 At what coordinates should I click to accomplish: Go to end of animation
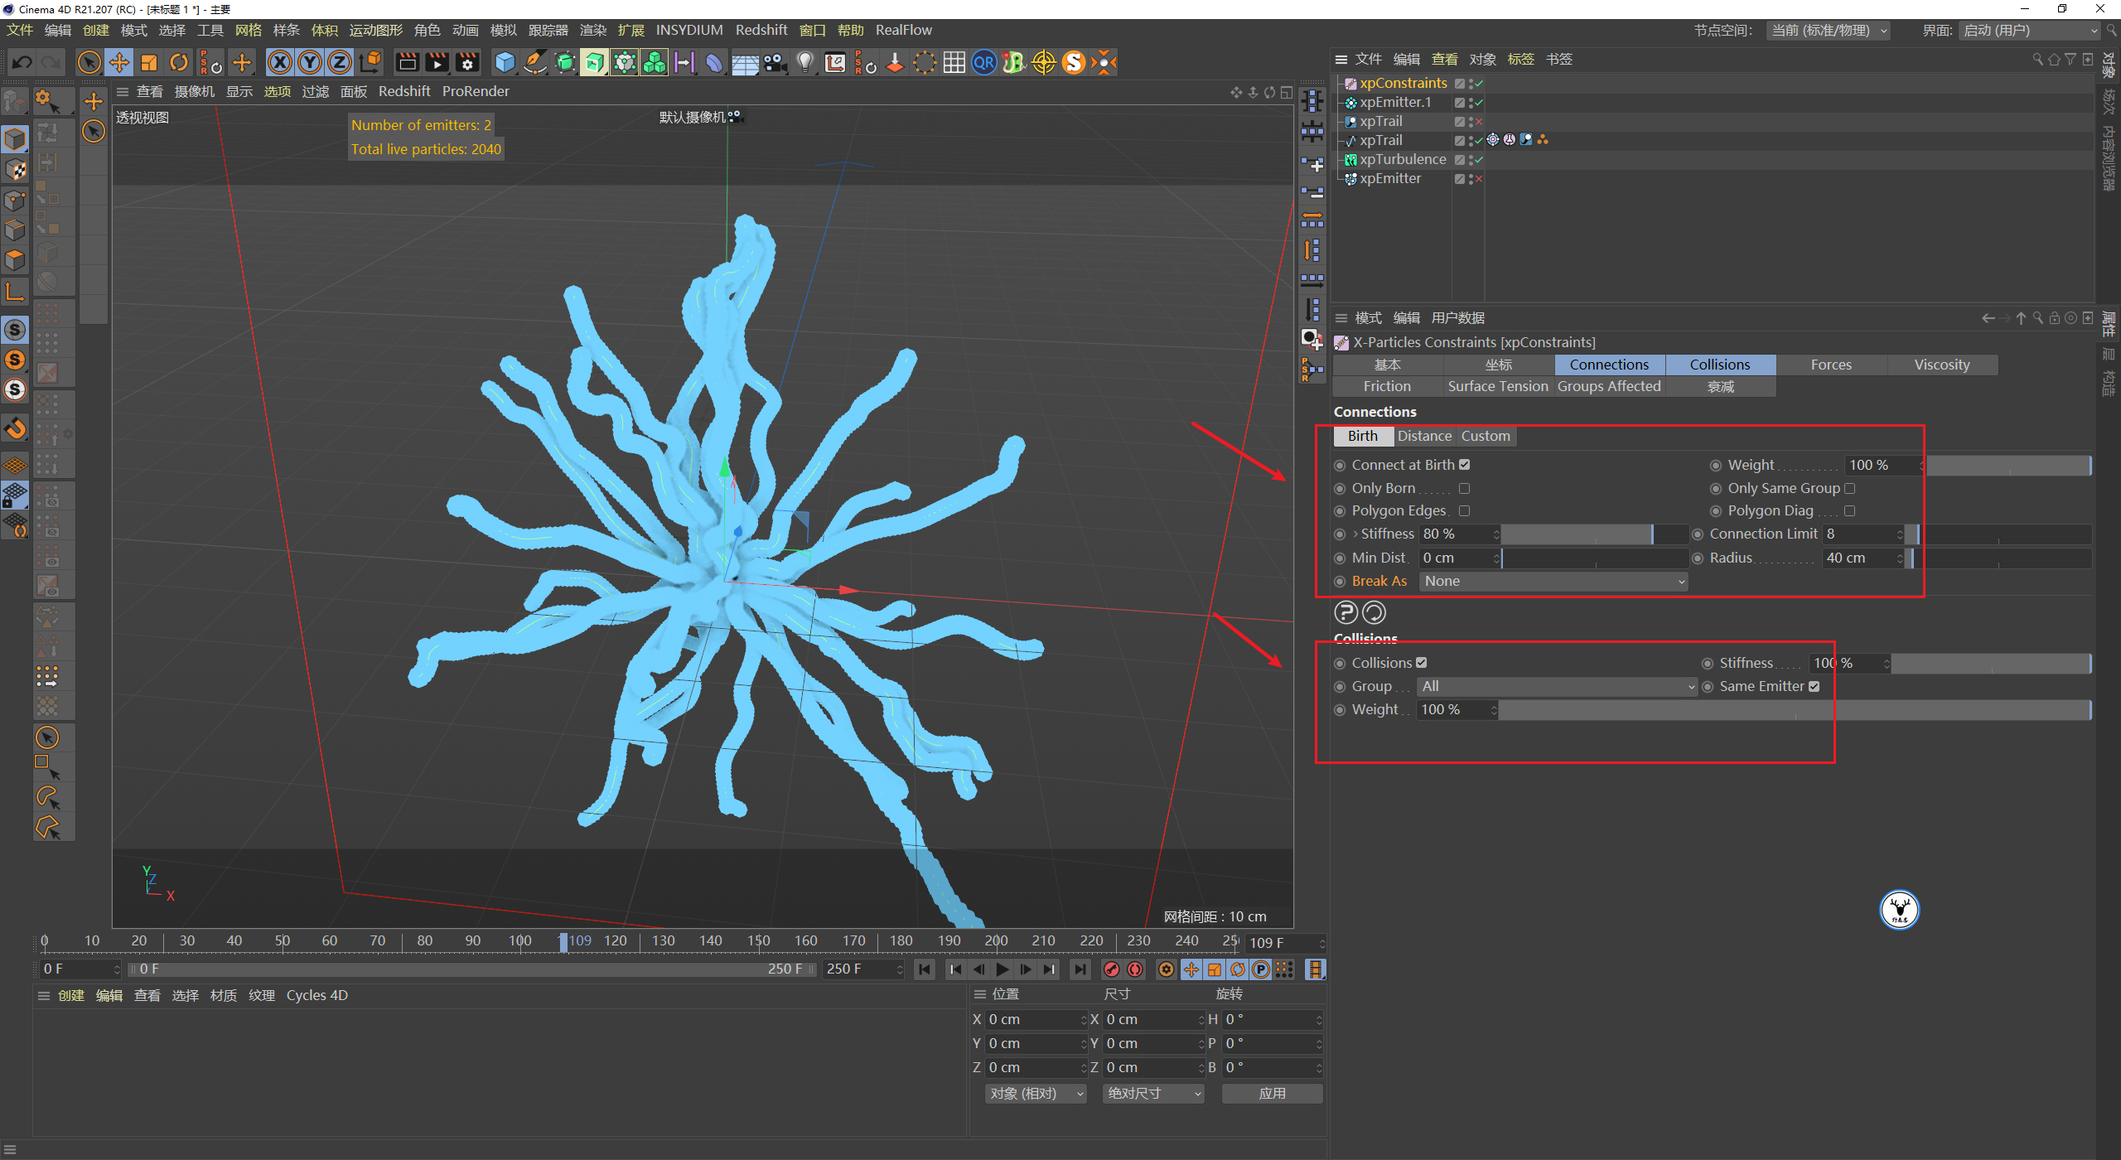coord(1080,969)
